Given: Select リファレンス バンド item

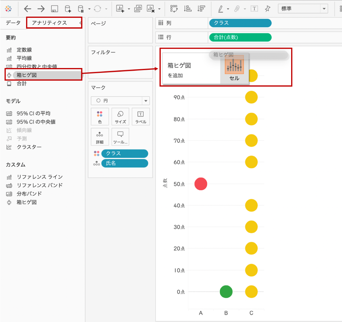Looking at the screenshot, I should [x=40, y=185].
